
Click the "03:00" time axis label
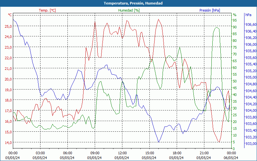[40, 153]
